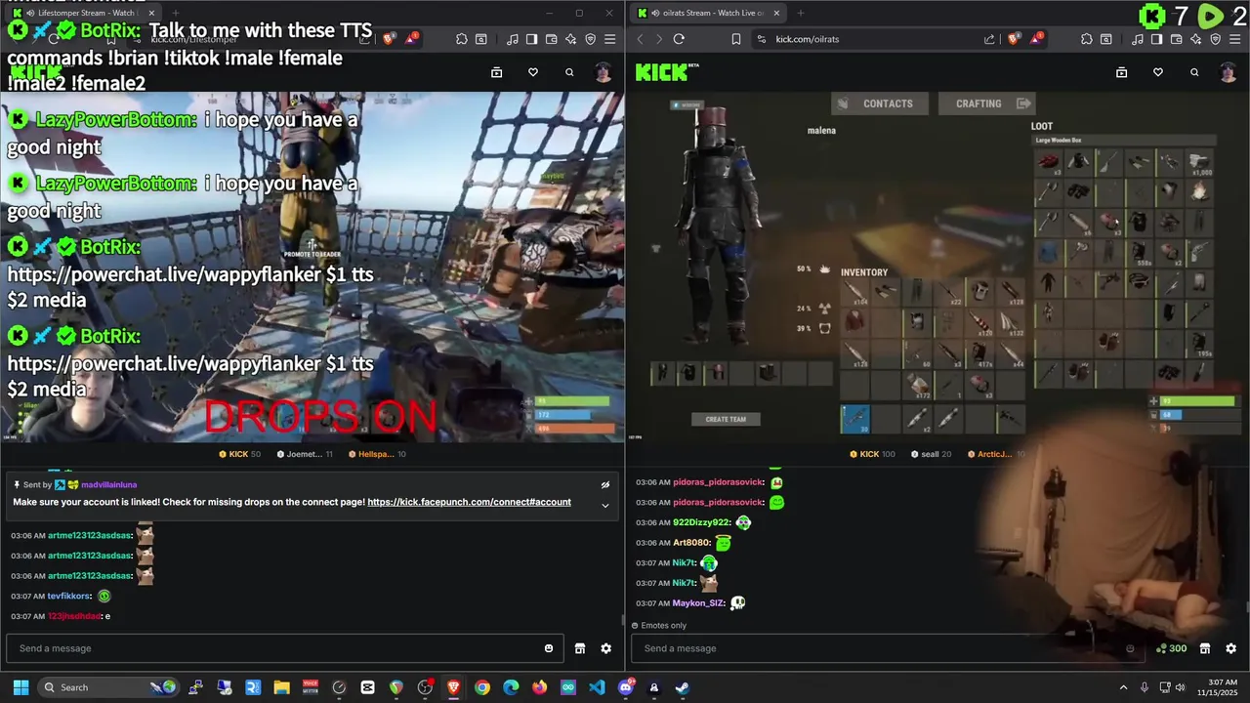The image size is (1250, 703).
Task: Close the Lifestomper Stream tab
Action: (x=151, y=13)
